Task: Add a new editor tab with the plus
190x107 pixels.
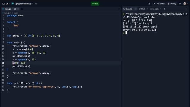Action: point(22,9)
